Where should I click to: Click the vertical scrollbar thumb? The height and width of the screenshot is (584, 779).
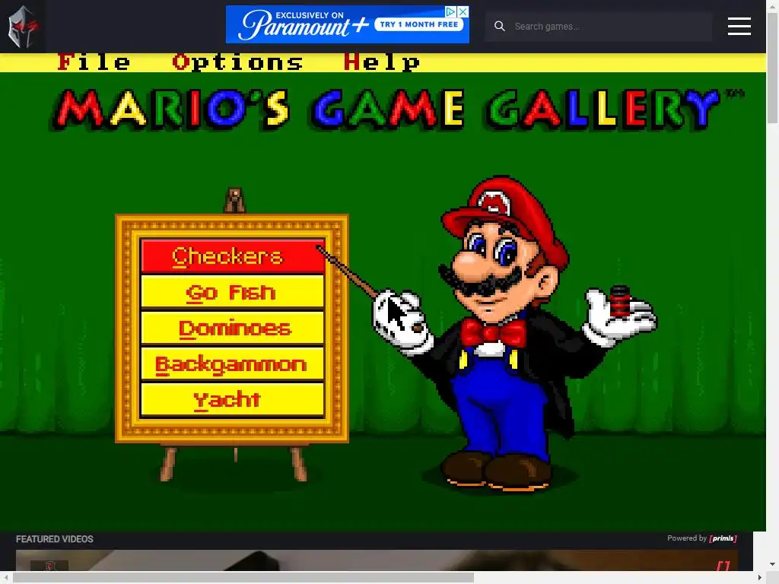point(772,68)
